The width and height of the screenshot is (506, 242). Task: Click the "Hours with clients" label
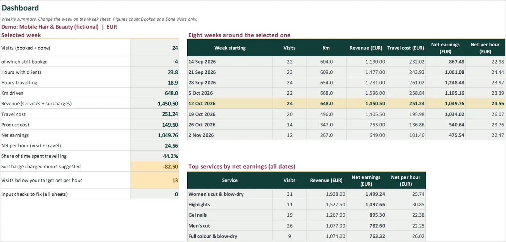[x=21, y=72]
